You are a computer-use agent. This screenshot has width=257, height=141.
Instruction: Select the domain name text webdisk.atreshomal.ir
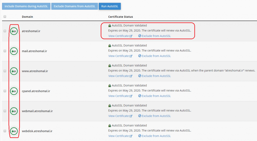coord(37,131)
